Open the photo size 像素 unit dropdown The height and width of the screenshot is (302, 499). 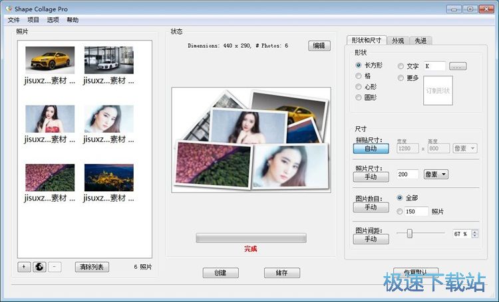click(x=436, y=175)
